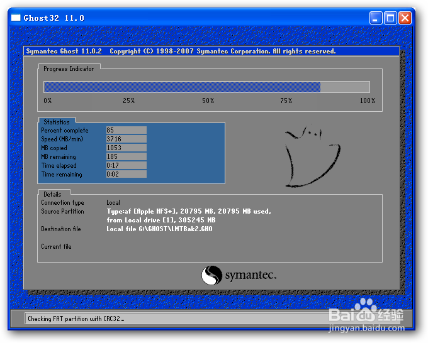Click the Ghost32 window title bar icon

coord(16,18)
